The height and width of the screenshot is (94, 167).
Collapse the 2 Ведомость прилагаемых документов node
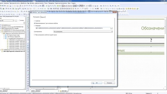2,33
